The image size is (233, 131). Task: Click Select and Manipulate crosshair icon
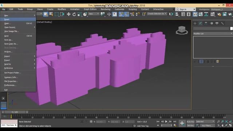click(109, 14)
